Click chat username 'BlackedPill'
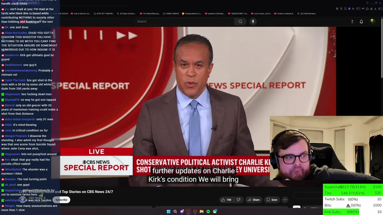 (x=12, y=100)
